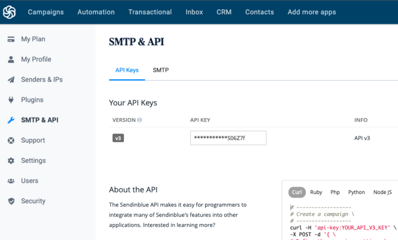The width and height of the screenshot is (398, 240).
Task: Click the SMTP & API wrench icon
Action: pos(11,120)
